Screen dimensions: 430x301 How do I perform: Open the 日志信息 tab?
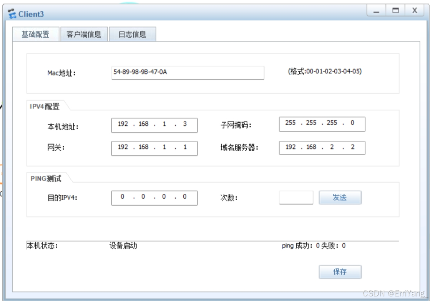[x=133, y=34]
